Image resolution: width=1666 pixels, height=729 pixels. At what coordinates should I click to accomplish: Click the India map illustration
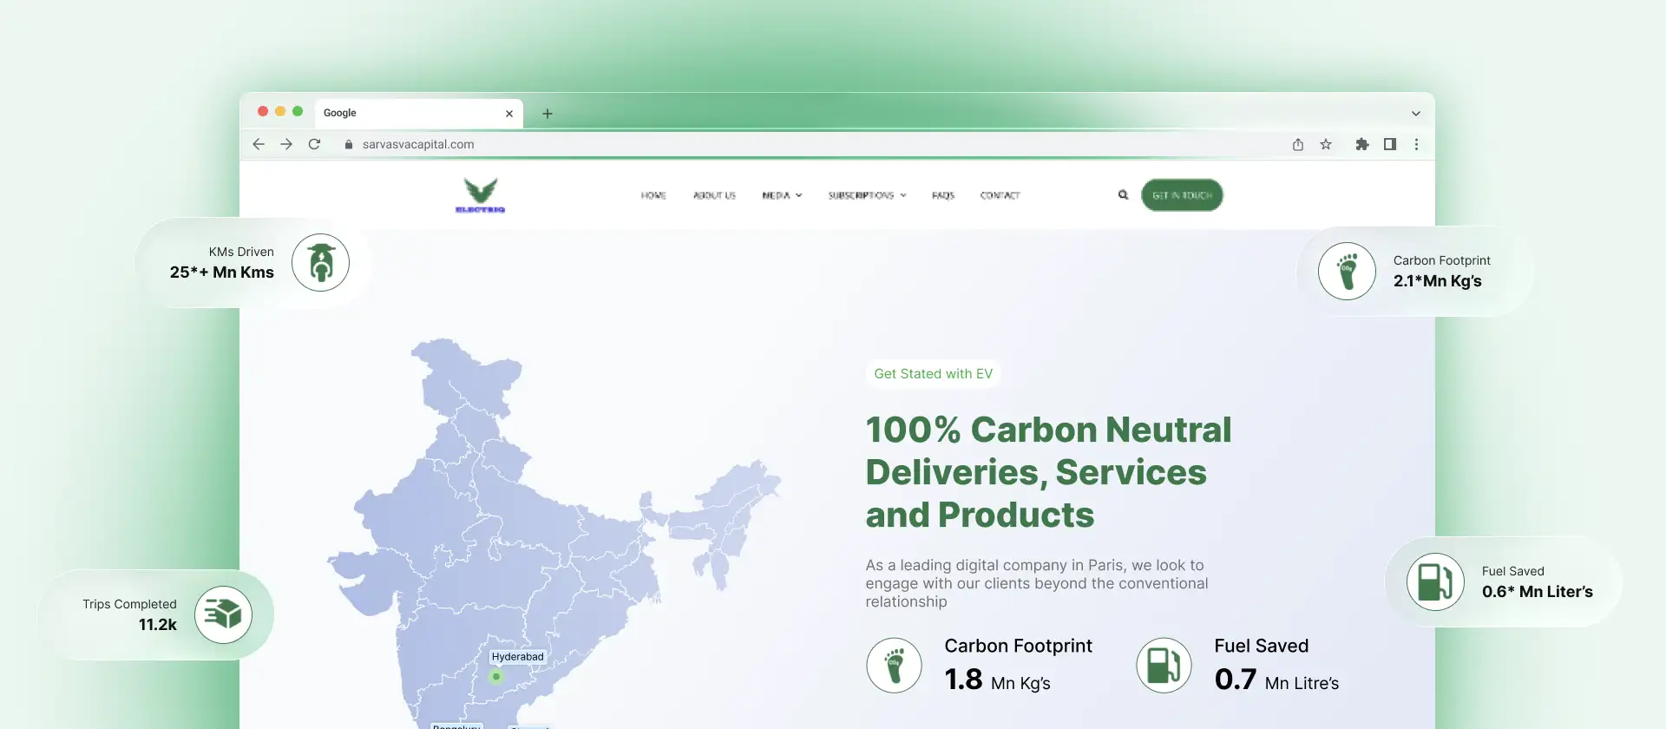[554, 533]
